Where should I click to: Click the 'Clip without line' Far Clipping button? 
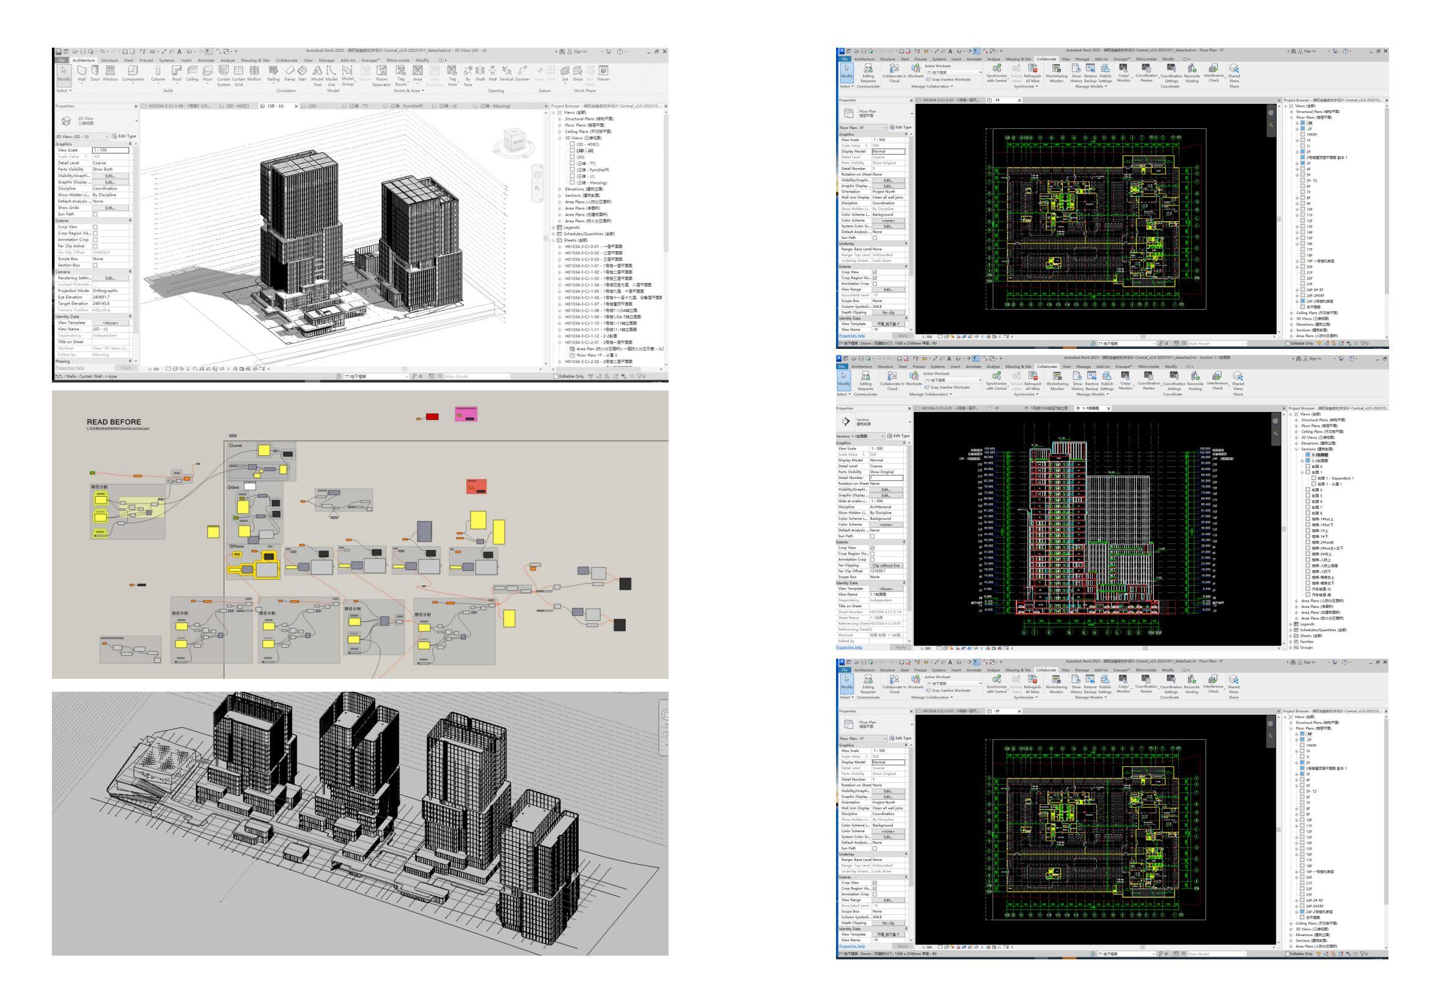pos(886,565)
